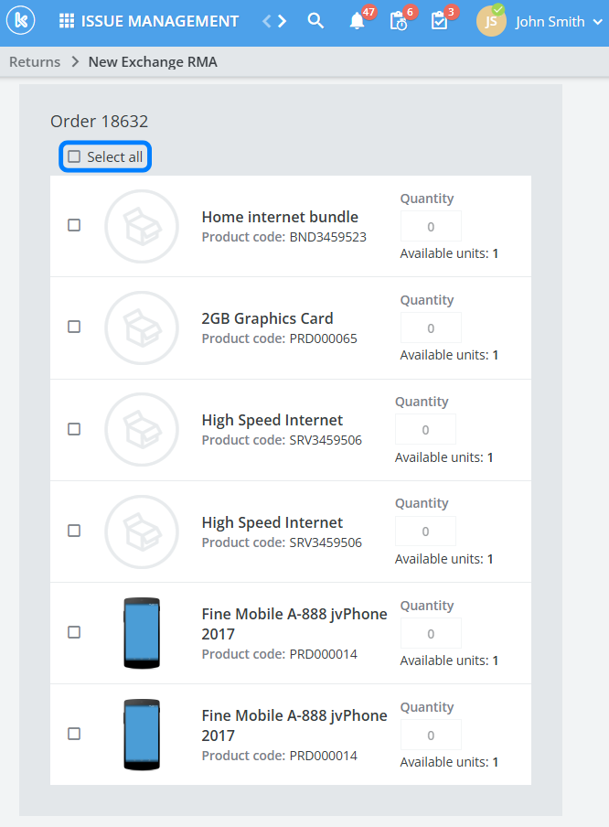Check the Home internet bundle item checkbox

pyautogui.click(x=75, y=225)
